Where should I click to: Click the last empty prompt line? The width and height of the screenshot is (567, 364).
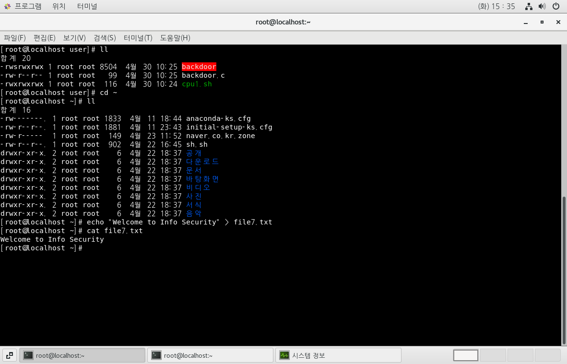[x=42, y=248]
